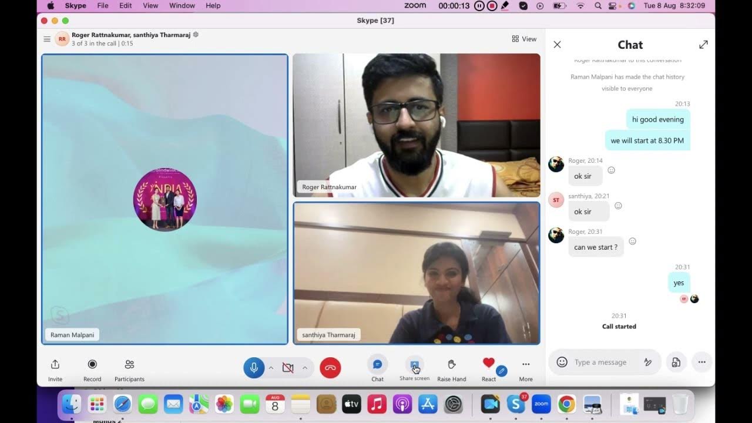Click the Type a message field
The height and width of the screenshot is (423, 752).
pyautogui.click(x=600, y=362)
